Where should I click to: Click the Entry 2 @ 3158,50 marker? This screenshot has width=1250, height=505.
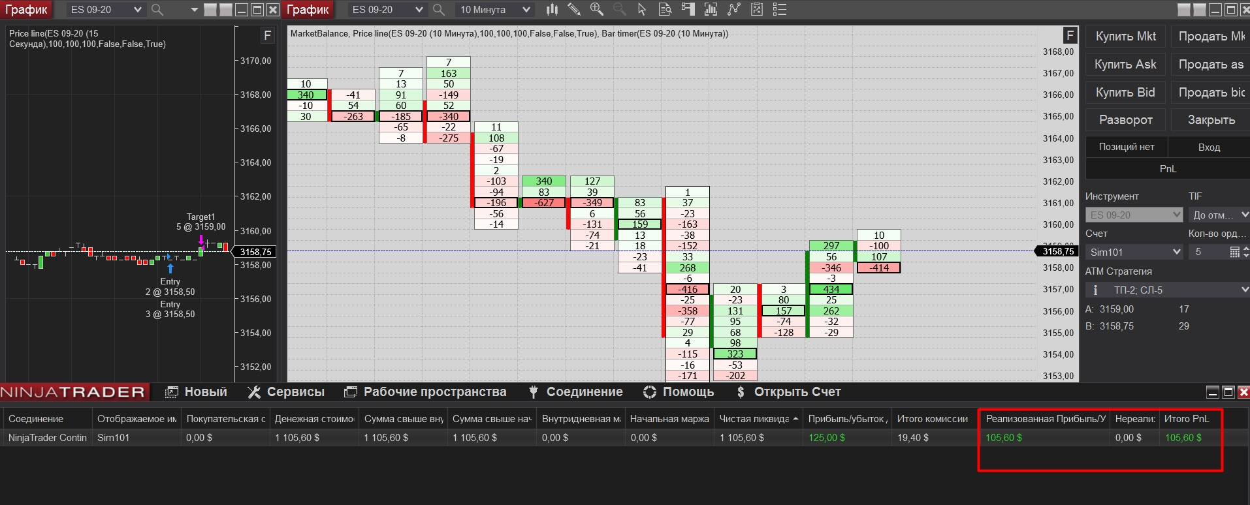pos(170,287)
